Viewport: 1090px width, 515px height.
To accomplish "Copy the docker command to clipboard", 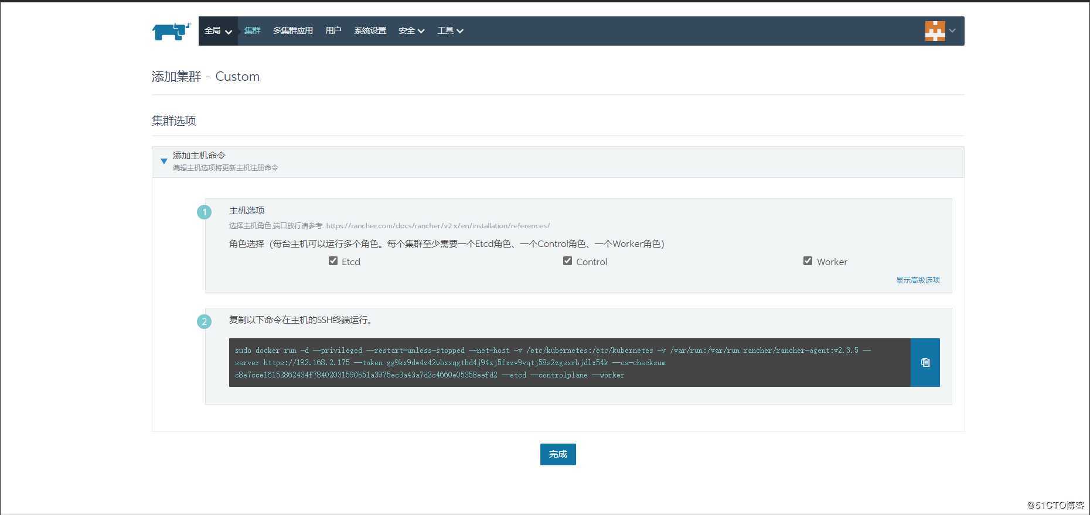I will pos(925,362).
